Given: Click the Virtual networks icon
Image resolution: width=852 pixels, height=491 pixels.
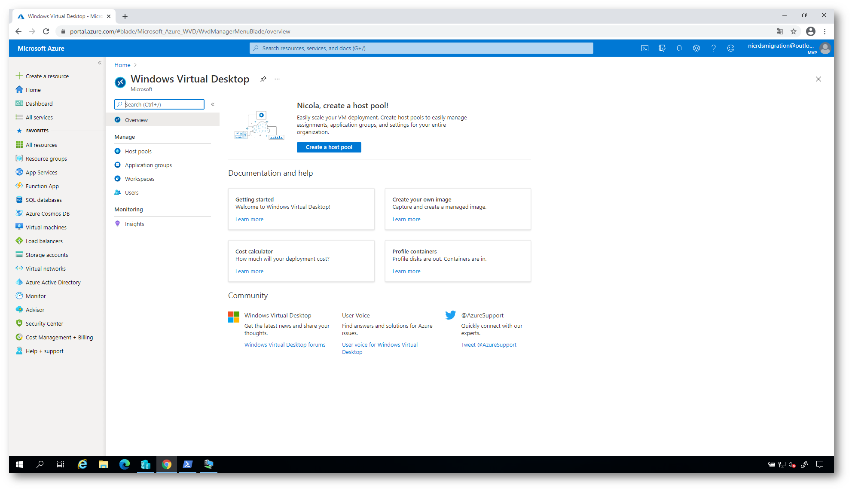Looking at the screenshot, I should 19,268.
